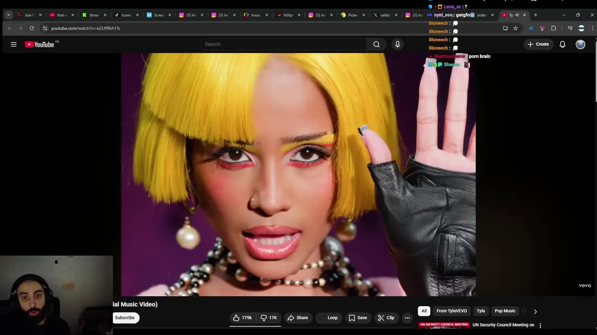
Task: Close the Kick 'Stream' tab
Action: [105, 15]
